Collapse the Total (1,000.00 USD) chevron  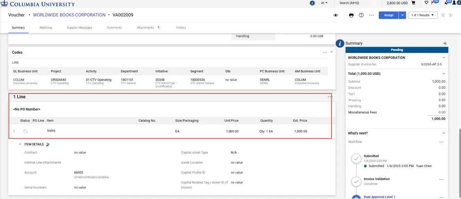pos(444,74)
